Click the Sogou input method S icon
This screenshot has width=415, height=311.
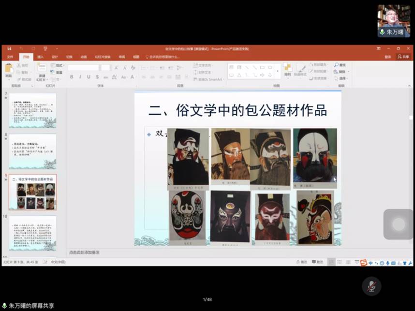click(x=363, y=263)
